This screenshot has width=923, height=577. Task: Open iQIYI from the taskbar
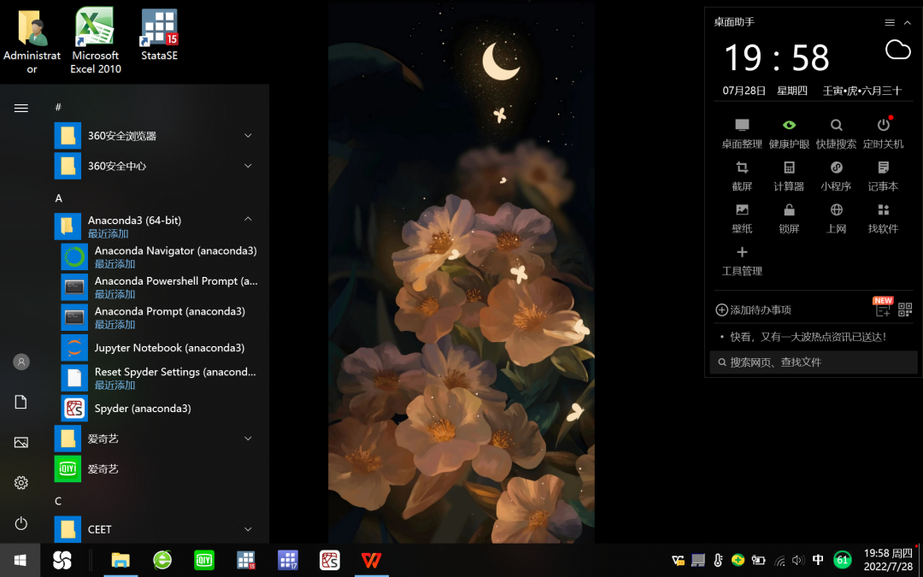click(x=204, y=560)
